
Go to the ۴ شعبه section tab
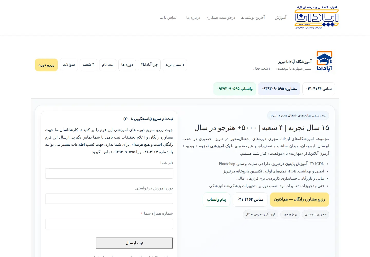point(88,65)
